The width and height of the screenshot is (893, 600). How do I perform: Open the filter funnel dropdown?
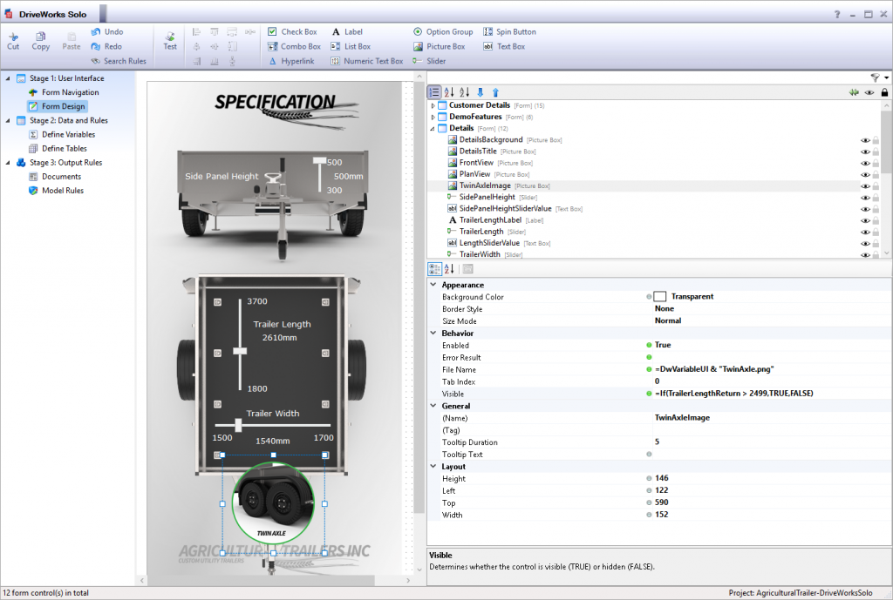879,78
